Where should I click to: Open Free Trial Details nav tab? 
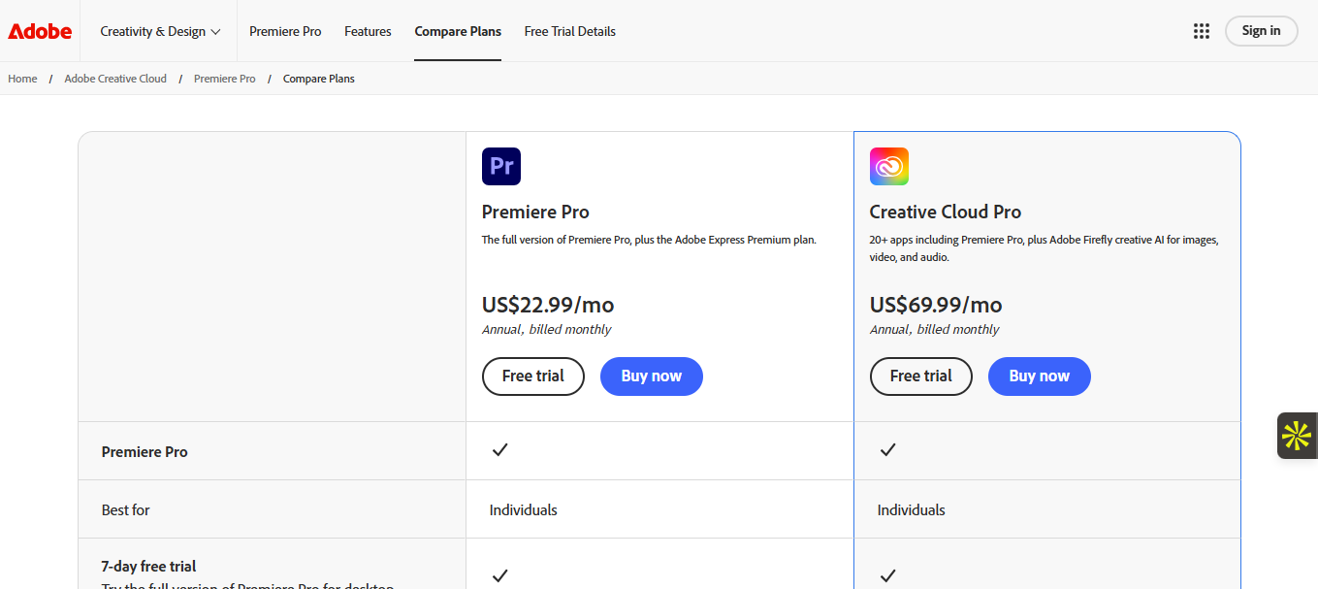point(570,31)
